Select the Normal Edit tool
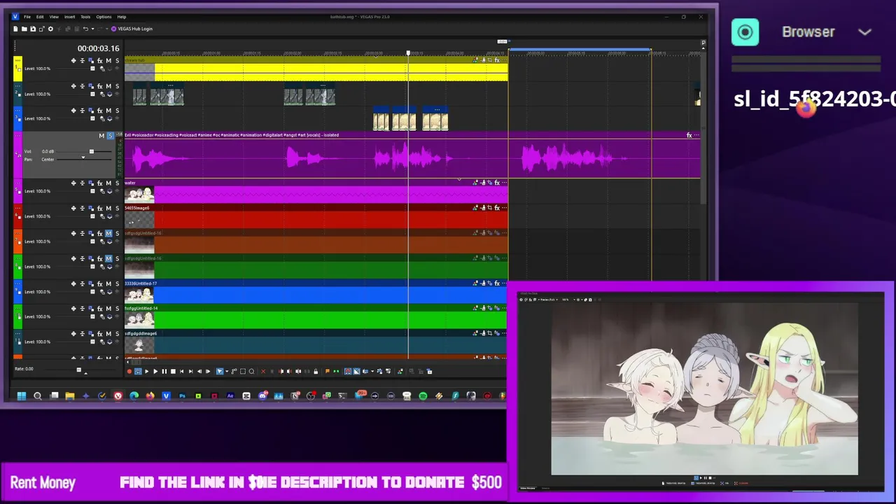The width and height of the screenshot is (896, 504). pyautogui.click(x=219, y=371)
